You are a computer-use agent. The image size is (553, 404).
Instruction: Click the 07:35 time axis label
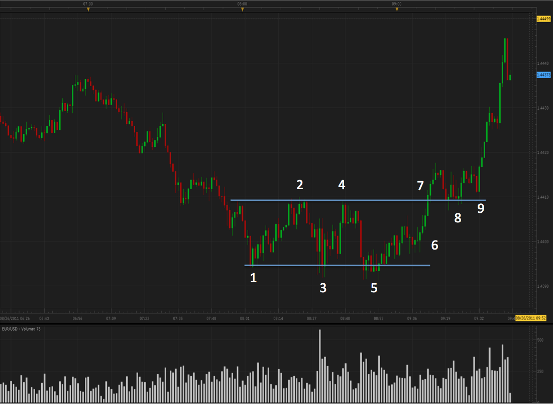(x=178, y=318)
